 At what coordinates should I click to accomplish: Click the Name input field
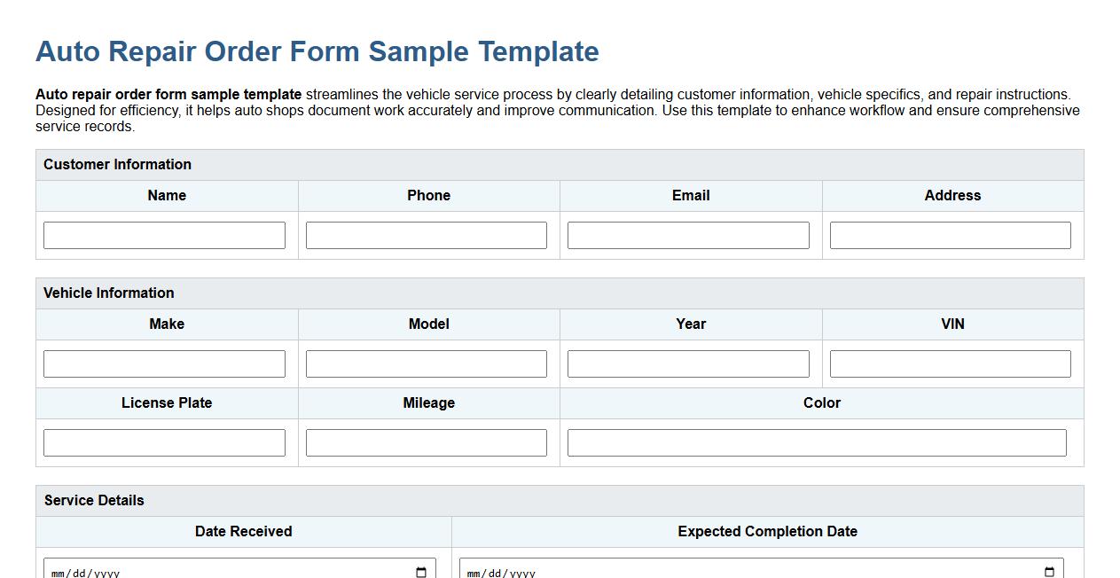point(164,234)
